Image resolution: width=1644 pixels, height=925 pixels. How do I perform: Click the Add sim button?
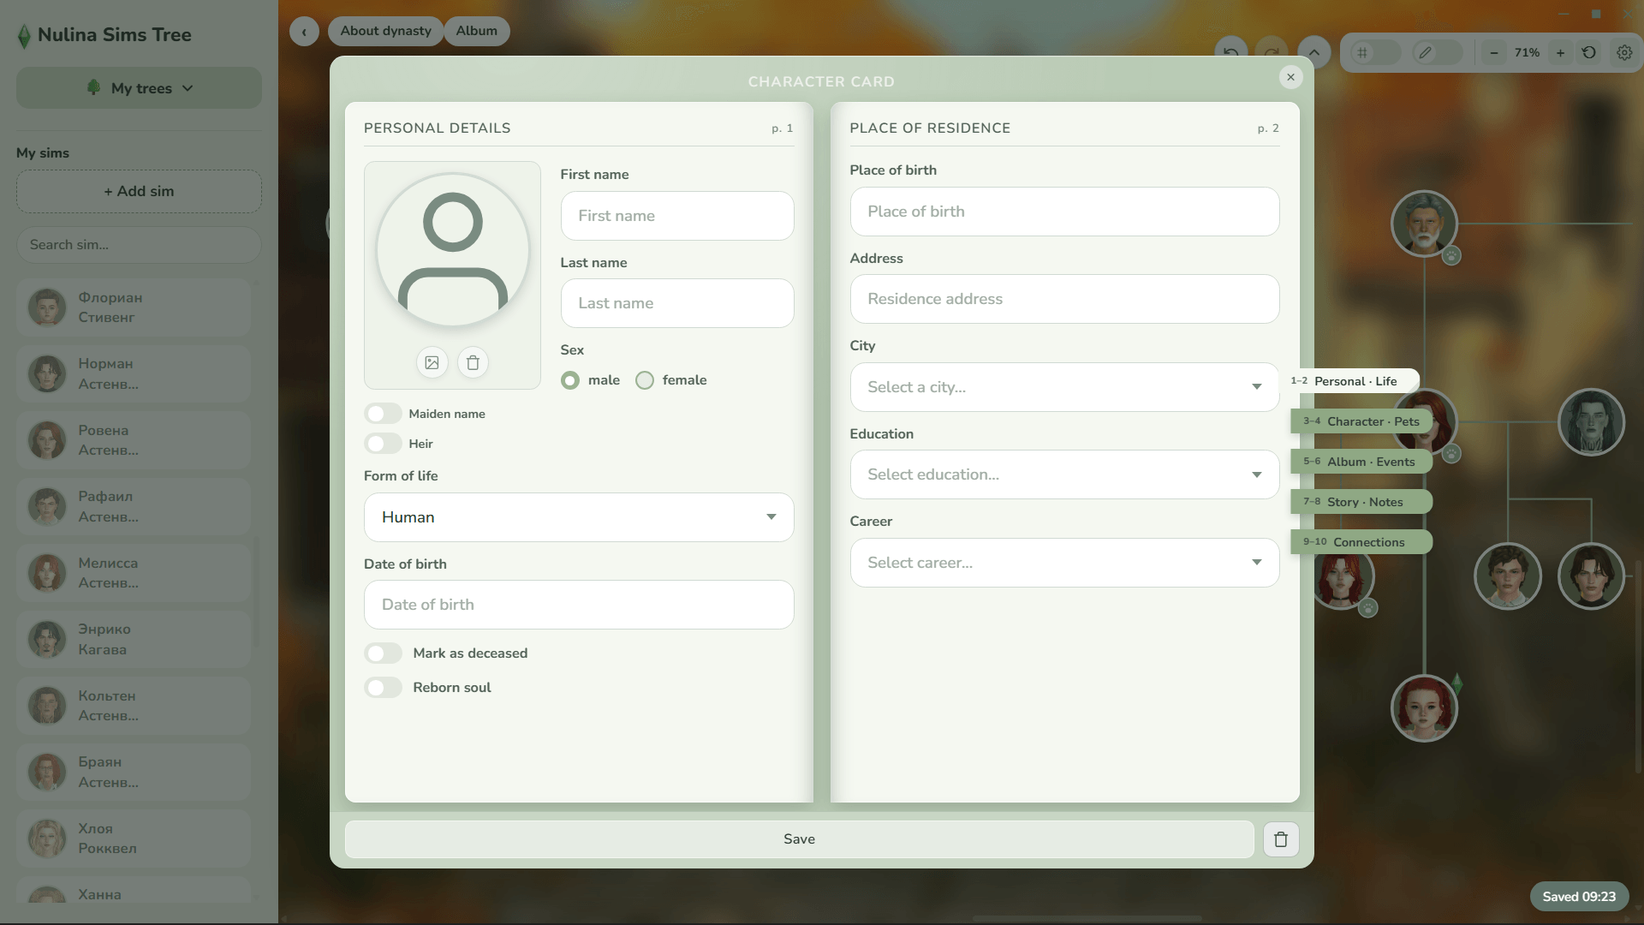[x=139, y=192]
